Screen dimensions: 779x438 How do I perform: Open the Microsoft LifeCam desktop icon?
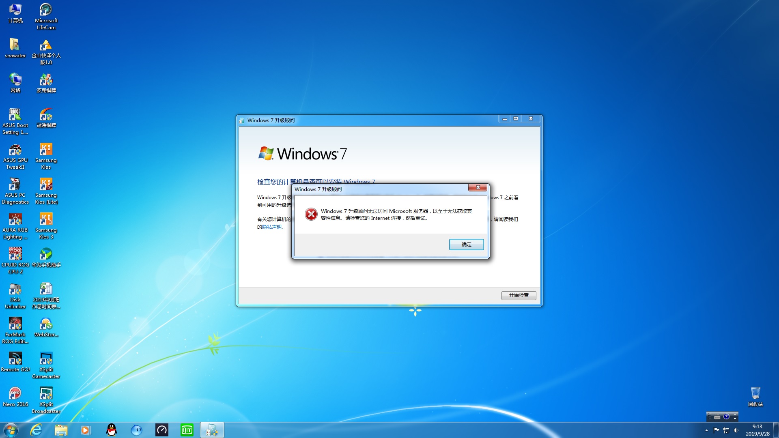coord(46,17)
